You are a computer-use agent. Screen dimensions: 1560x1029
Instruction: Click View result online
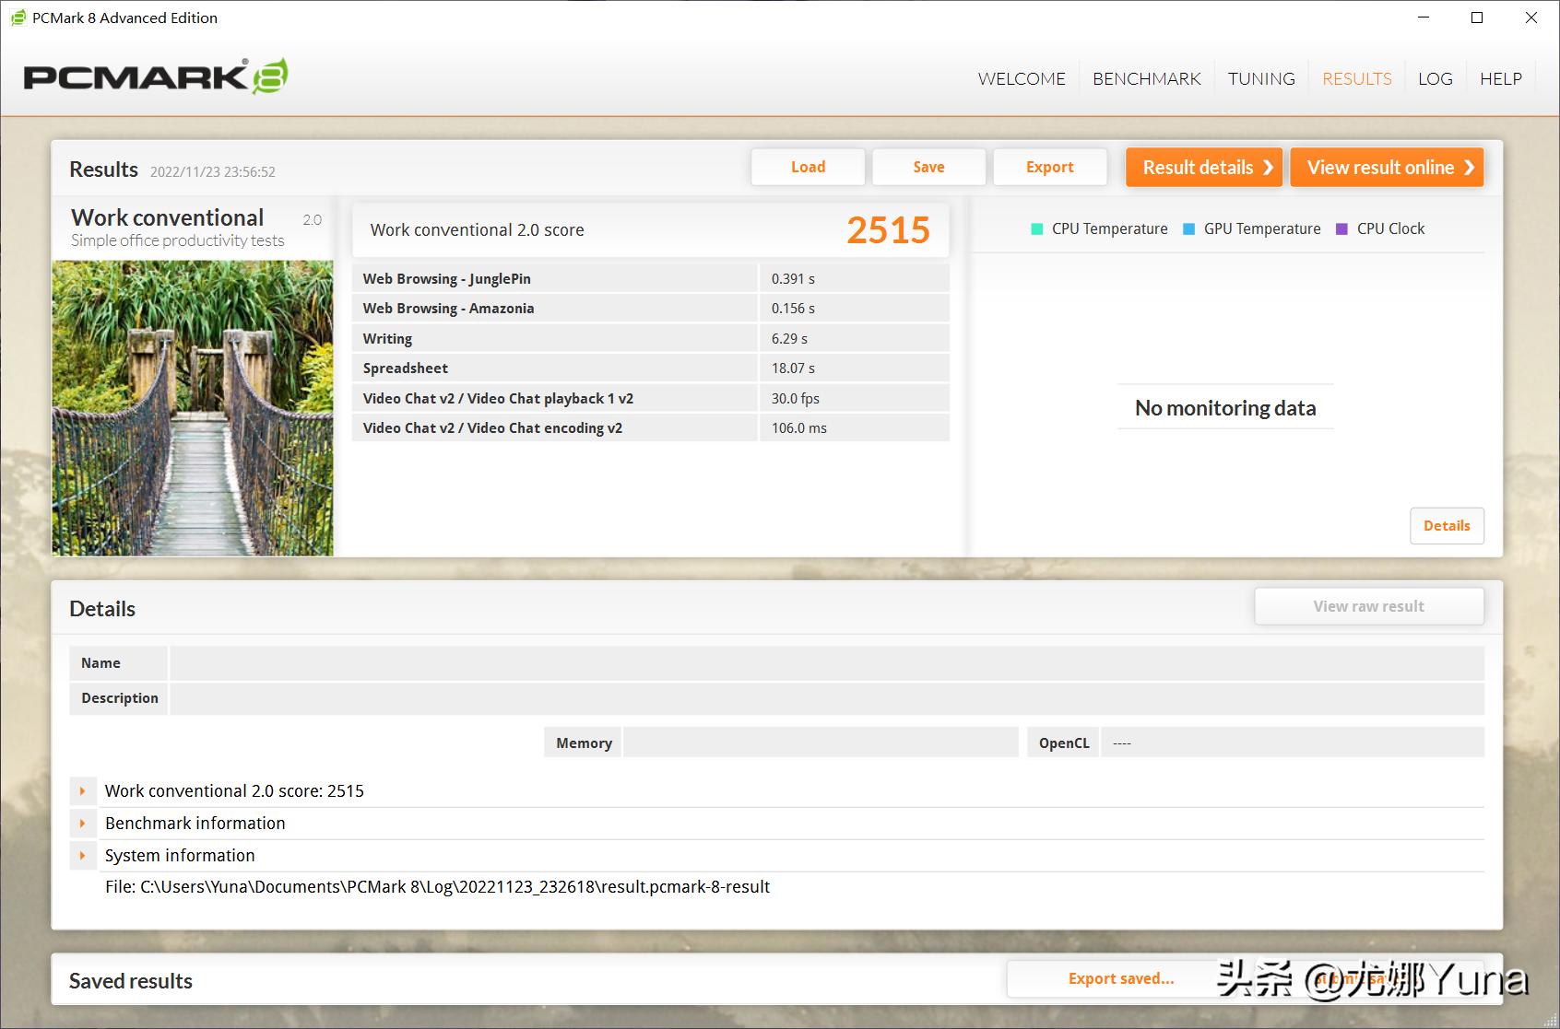pos(1387,167)
